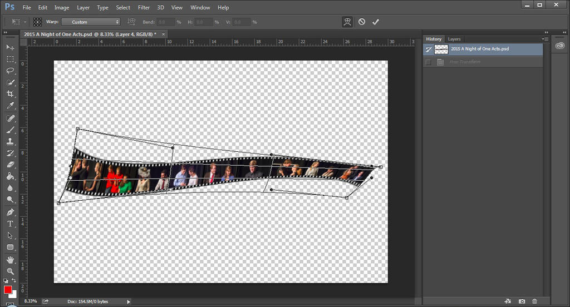
Task: Select the Crop tool
Action: coord(10,94)
